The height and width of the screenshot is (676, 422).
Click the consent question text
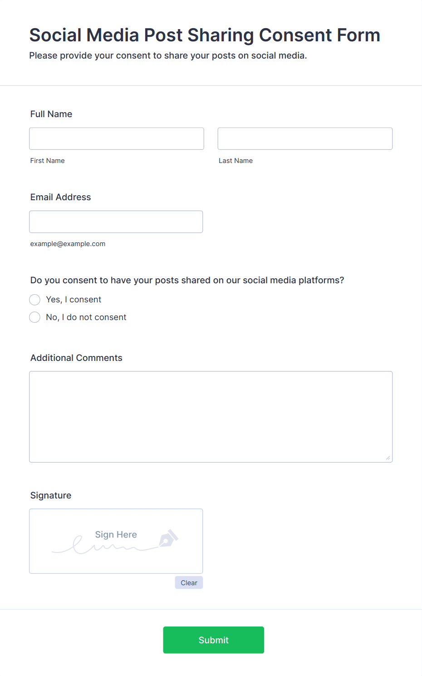click(x=187, y=280)
